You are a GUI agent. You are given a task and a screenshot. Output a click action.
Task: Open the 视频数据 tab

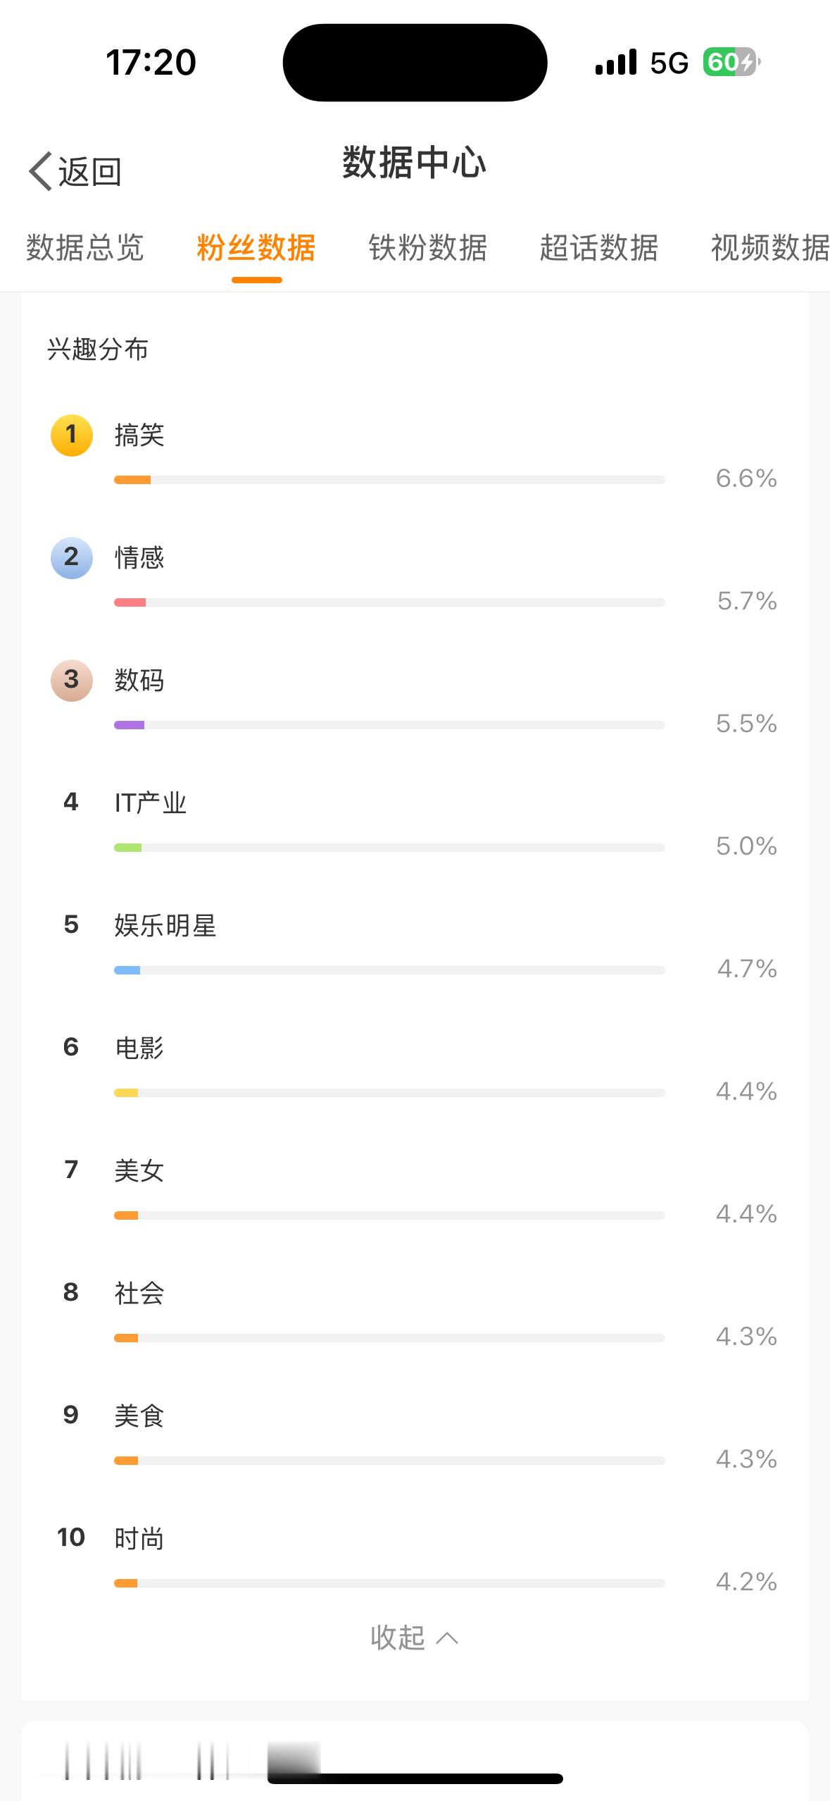pyautogui.click(x=770, y=248)
